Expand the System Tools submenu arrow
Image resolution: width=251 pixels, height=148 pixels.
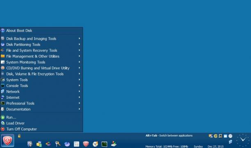pyautogui.click(x=80, y=80)
